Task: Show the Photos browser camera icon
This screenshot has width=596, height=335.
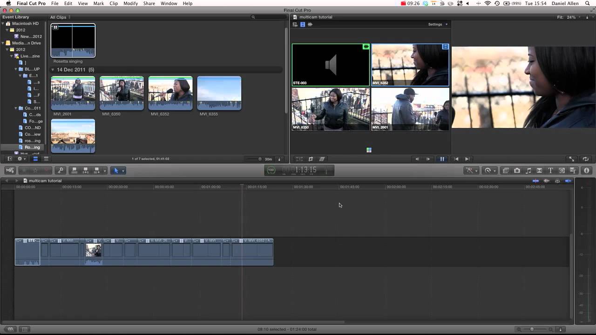Action: [517, 170]
